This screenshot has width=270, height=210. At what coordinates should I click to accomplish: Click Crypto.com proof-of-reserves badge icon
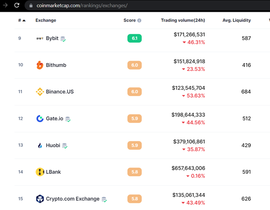pyautogui.click(x=104, y=199)
